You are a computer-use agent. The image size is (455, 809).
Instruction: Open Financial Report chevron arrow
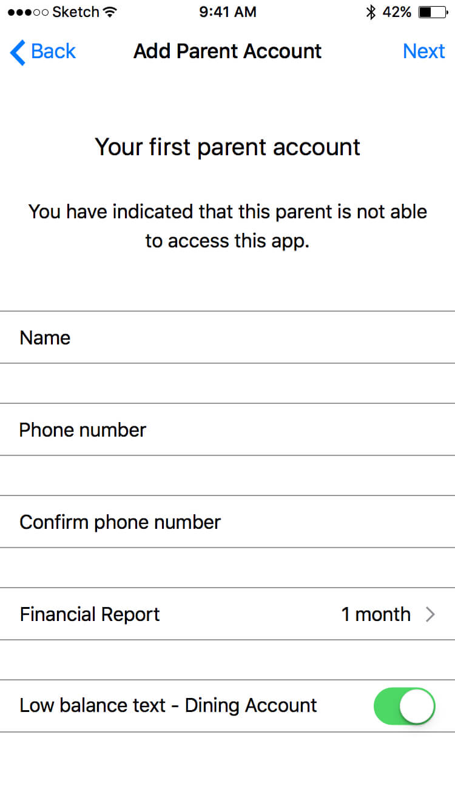pyautogui.click(x=430, y=614)
